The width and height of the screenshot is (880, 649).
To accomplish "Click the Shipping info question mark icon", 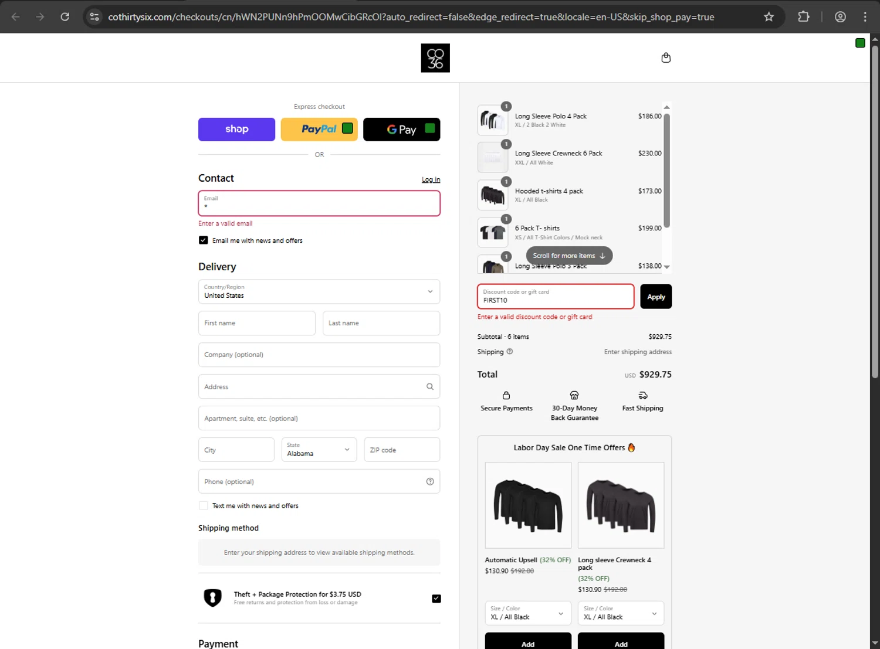I will 510,352.
